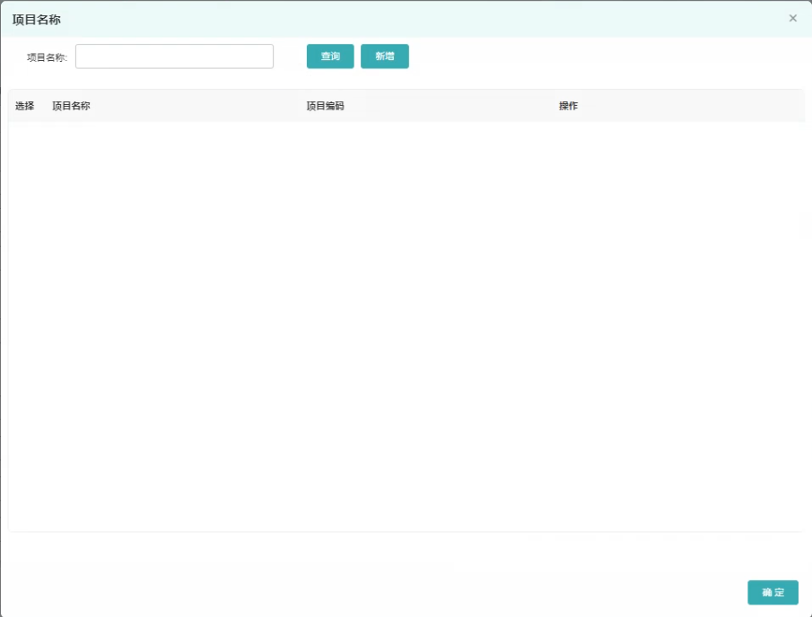Focus the 项目名称 text input field

pos(174,56)
